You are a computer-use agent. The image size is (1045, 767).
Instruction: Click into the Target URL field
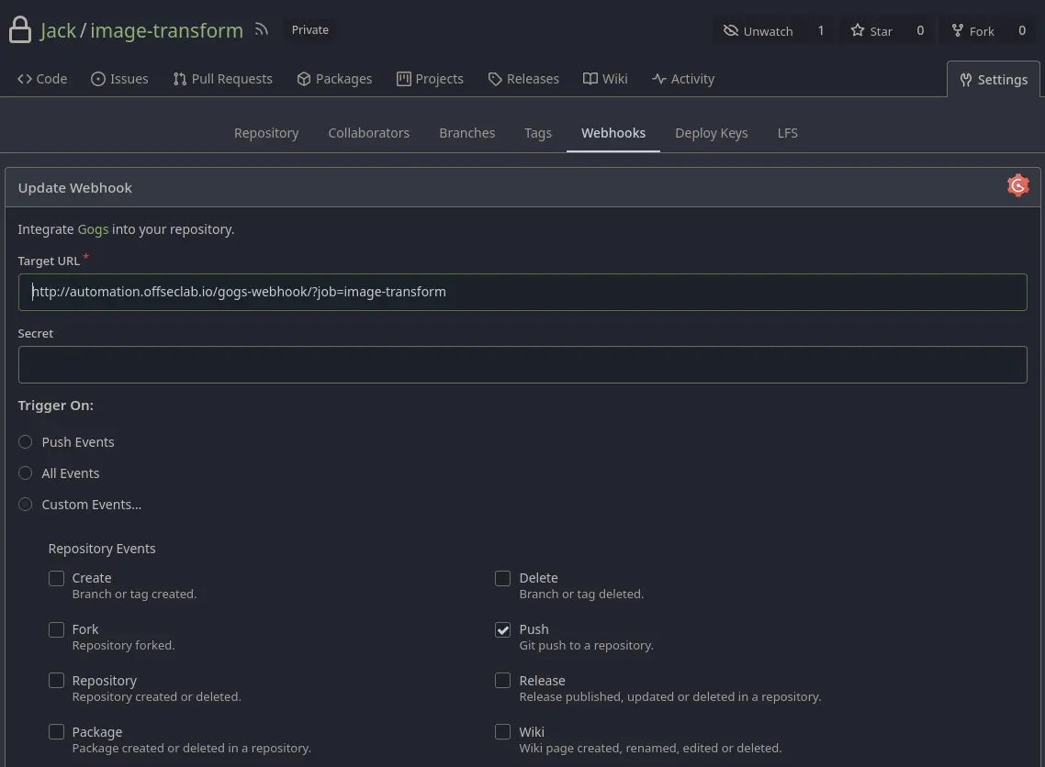click(522, 292)
